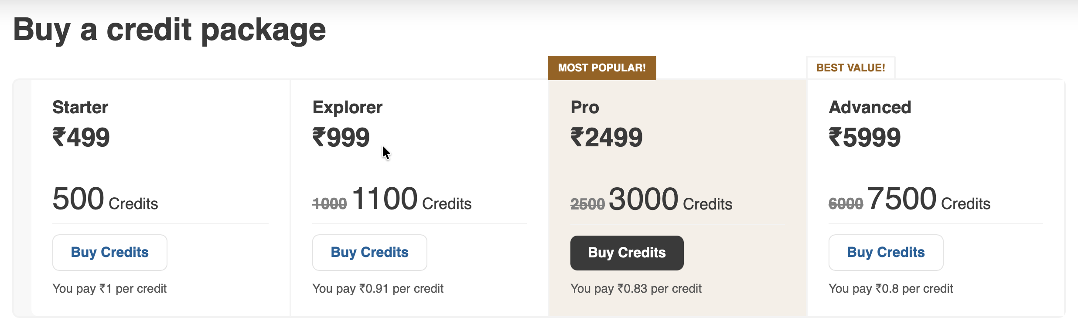Select the Pro plan title

click(x=585, y=107)
